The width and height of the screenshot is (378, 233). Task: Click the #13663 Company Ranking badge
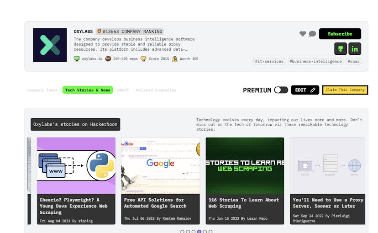[x=130, y=32]
